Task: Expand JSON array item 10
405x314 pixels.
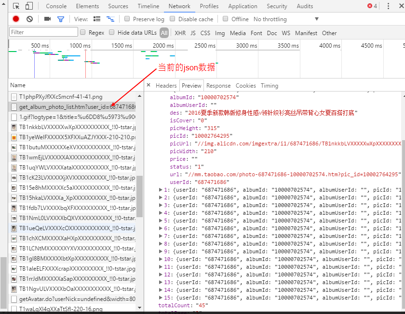Action: tap(161, 259)
